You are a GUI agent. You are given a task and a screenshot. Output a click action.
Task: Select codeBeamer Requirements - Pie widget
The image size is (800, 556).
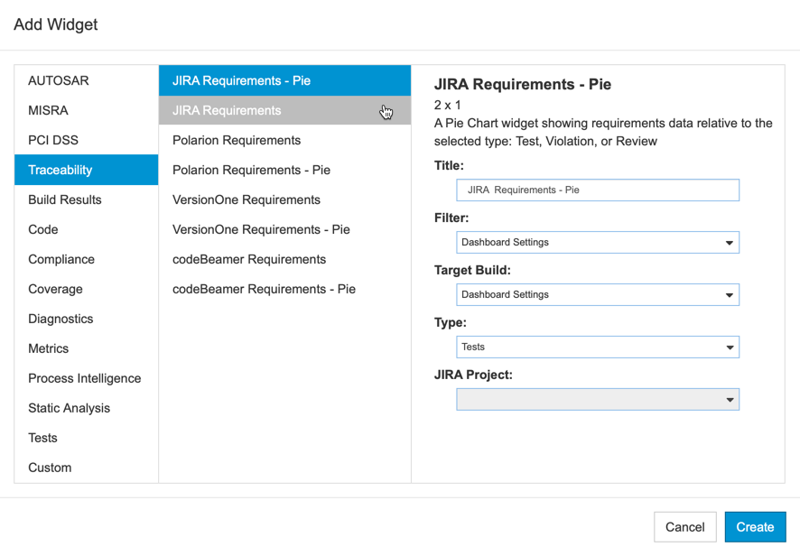284,289
